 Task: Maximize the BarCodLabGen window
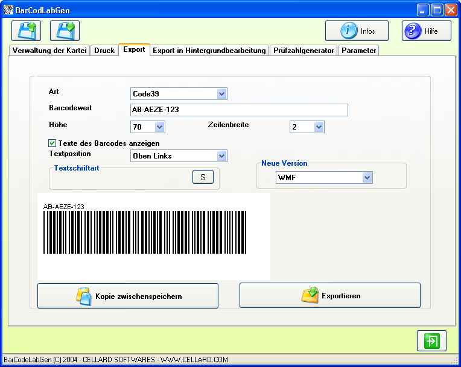point(437,10)
